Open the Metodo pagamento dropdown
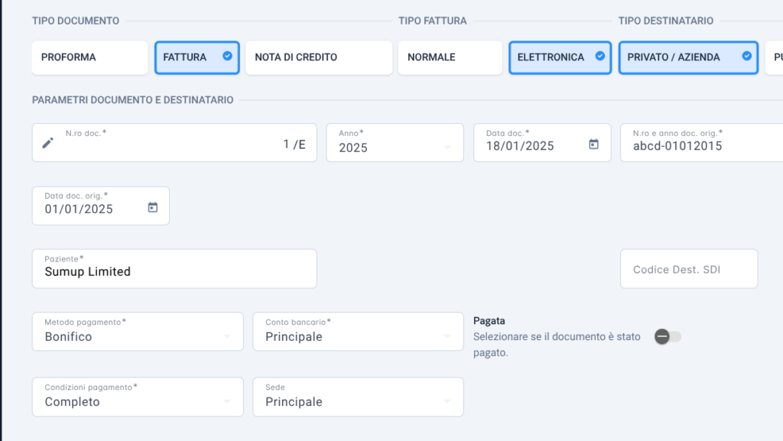The image size is (783, 441). 138,332
